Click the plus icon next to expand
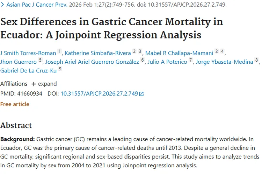 pyautogui.click(x=34, y=84)
